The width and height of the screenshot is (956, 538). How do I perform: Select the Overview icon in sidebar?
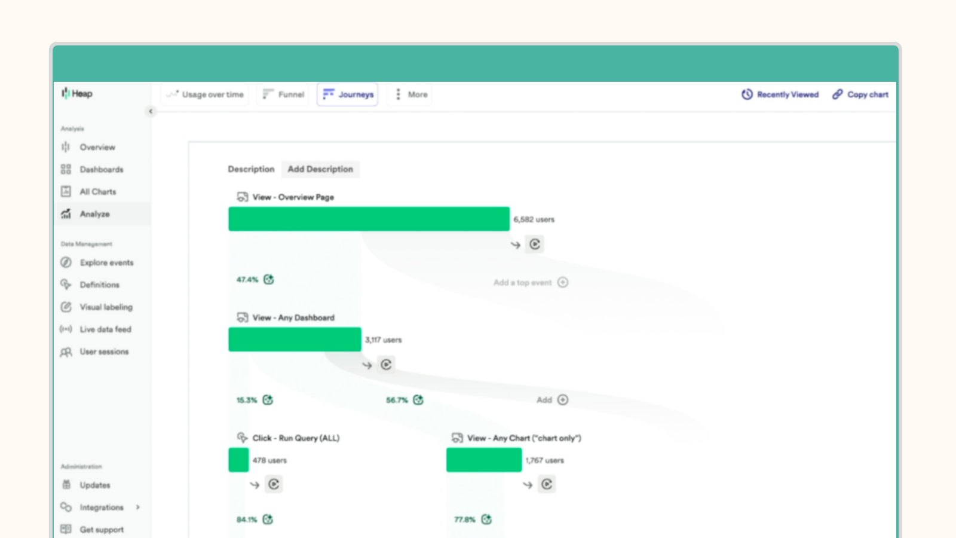(x=66, y=146)
